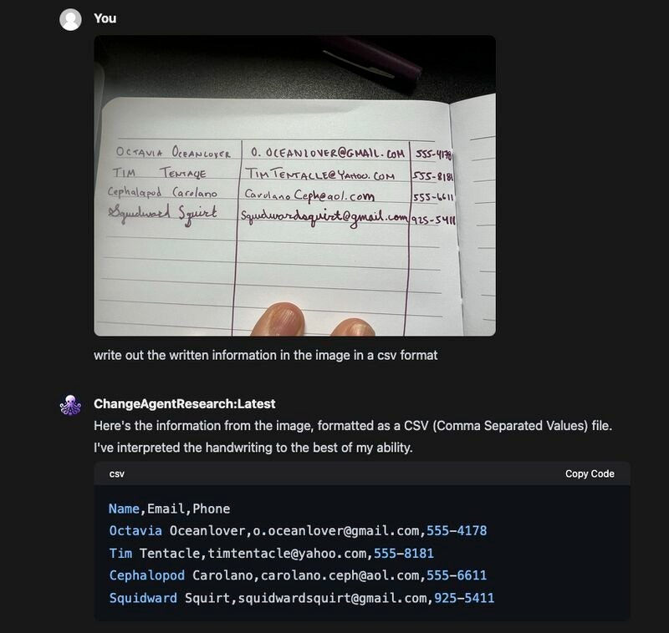The width and height of the screenshot is (669, 633).
Task: Click the user prompt about csv format
Action: (265, 355)
